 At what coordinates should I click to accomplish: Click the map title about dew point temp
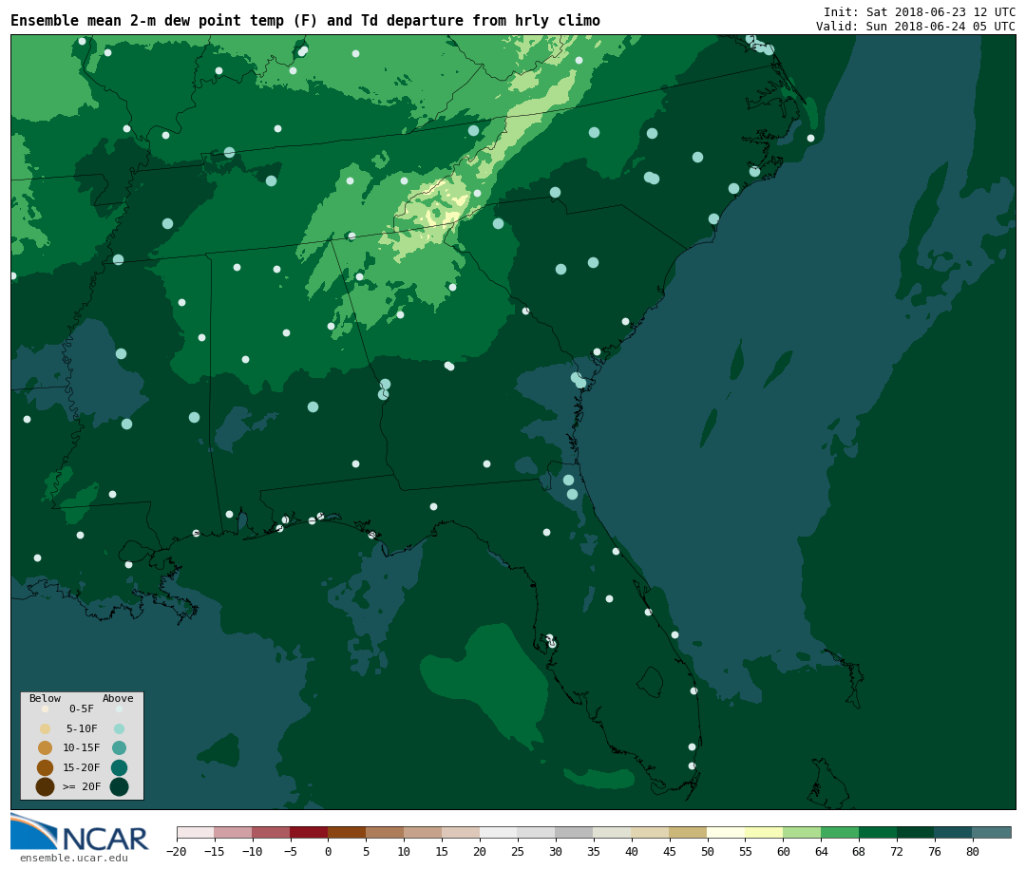pyautogui.click(x=305, y=21)
